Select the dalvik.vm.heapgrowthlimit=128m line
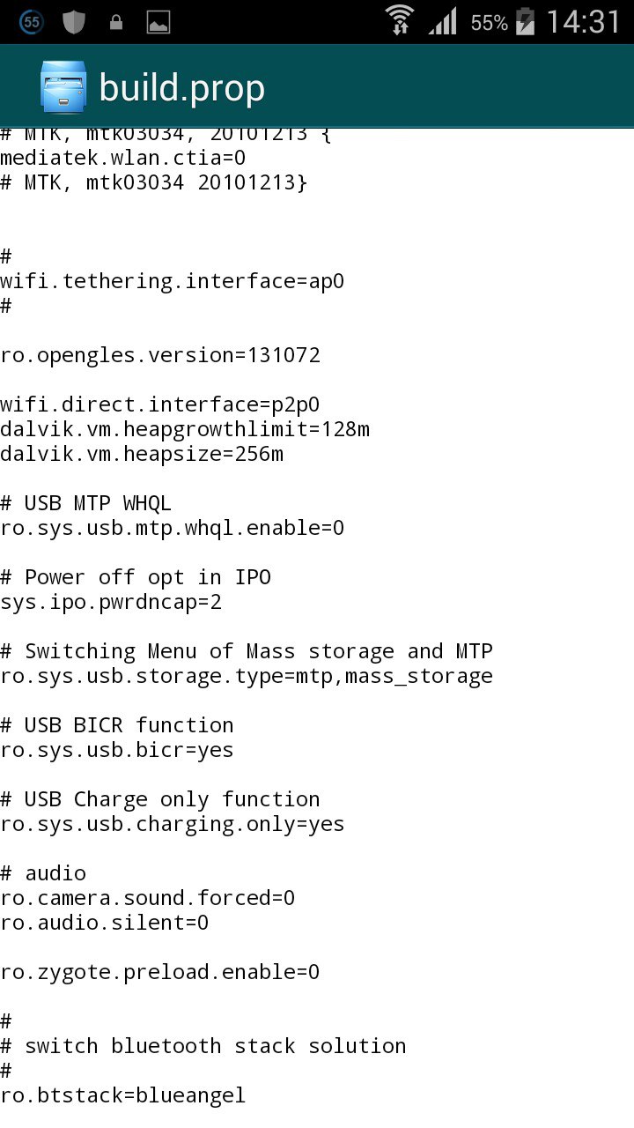 coord(185,429)
